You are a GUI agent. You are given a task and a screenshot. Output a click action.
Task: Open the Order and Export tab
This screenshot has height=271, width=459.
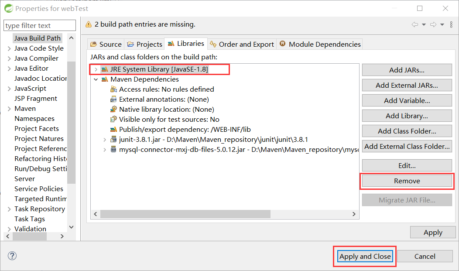242,44
